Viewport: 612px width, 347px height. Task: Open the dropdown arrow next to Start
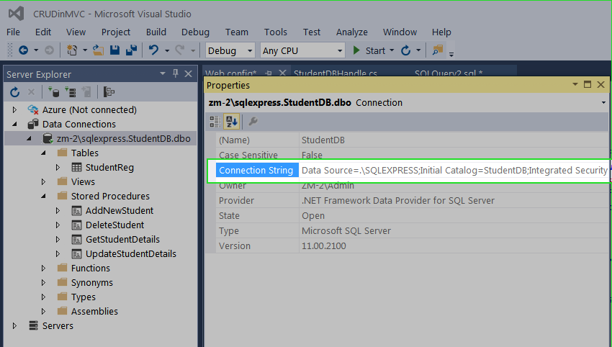click(392, 50)
